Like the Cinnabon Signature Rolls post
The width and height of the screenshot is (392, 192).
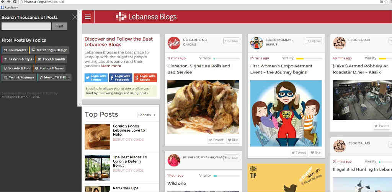232,140
